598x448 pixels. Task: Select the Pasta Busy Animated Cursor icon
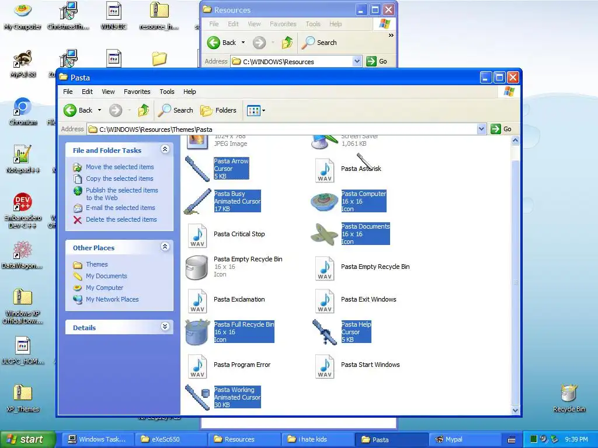tap(197, 201)
